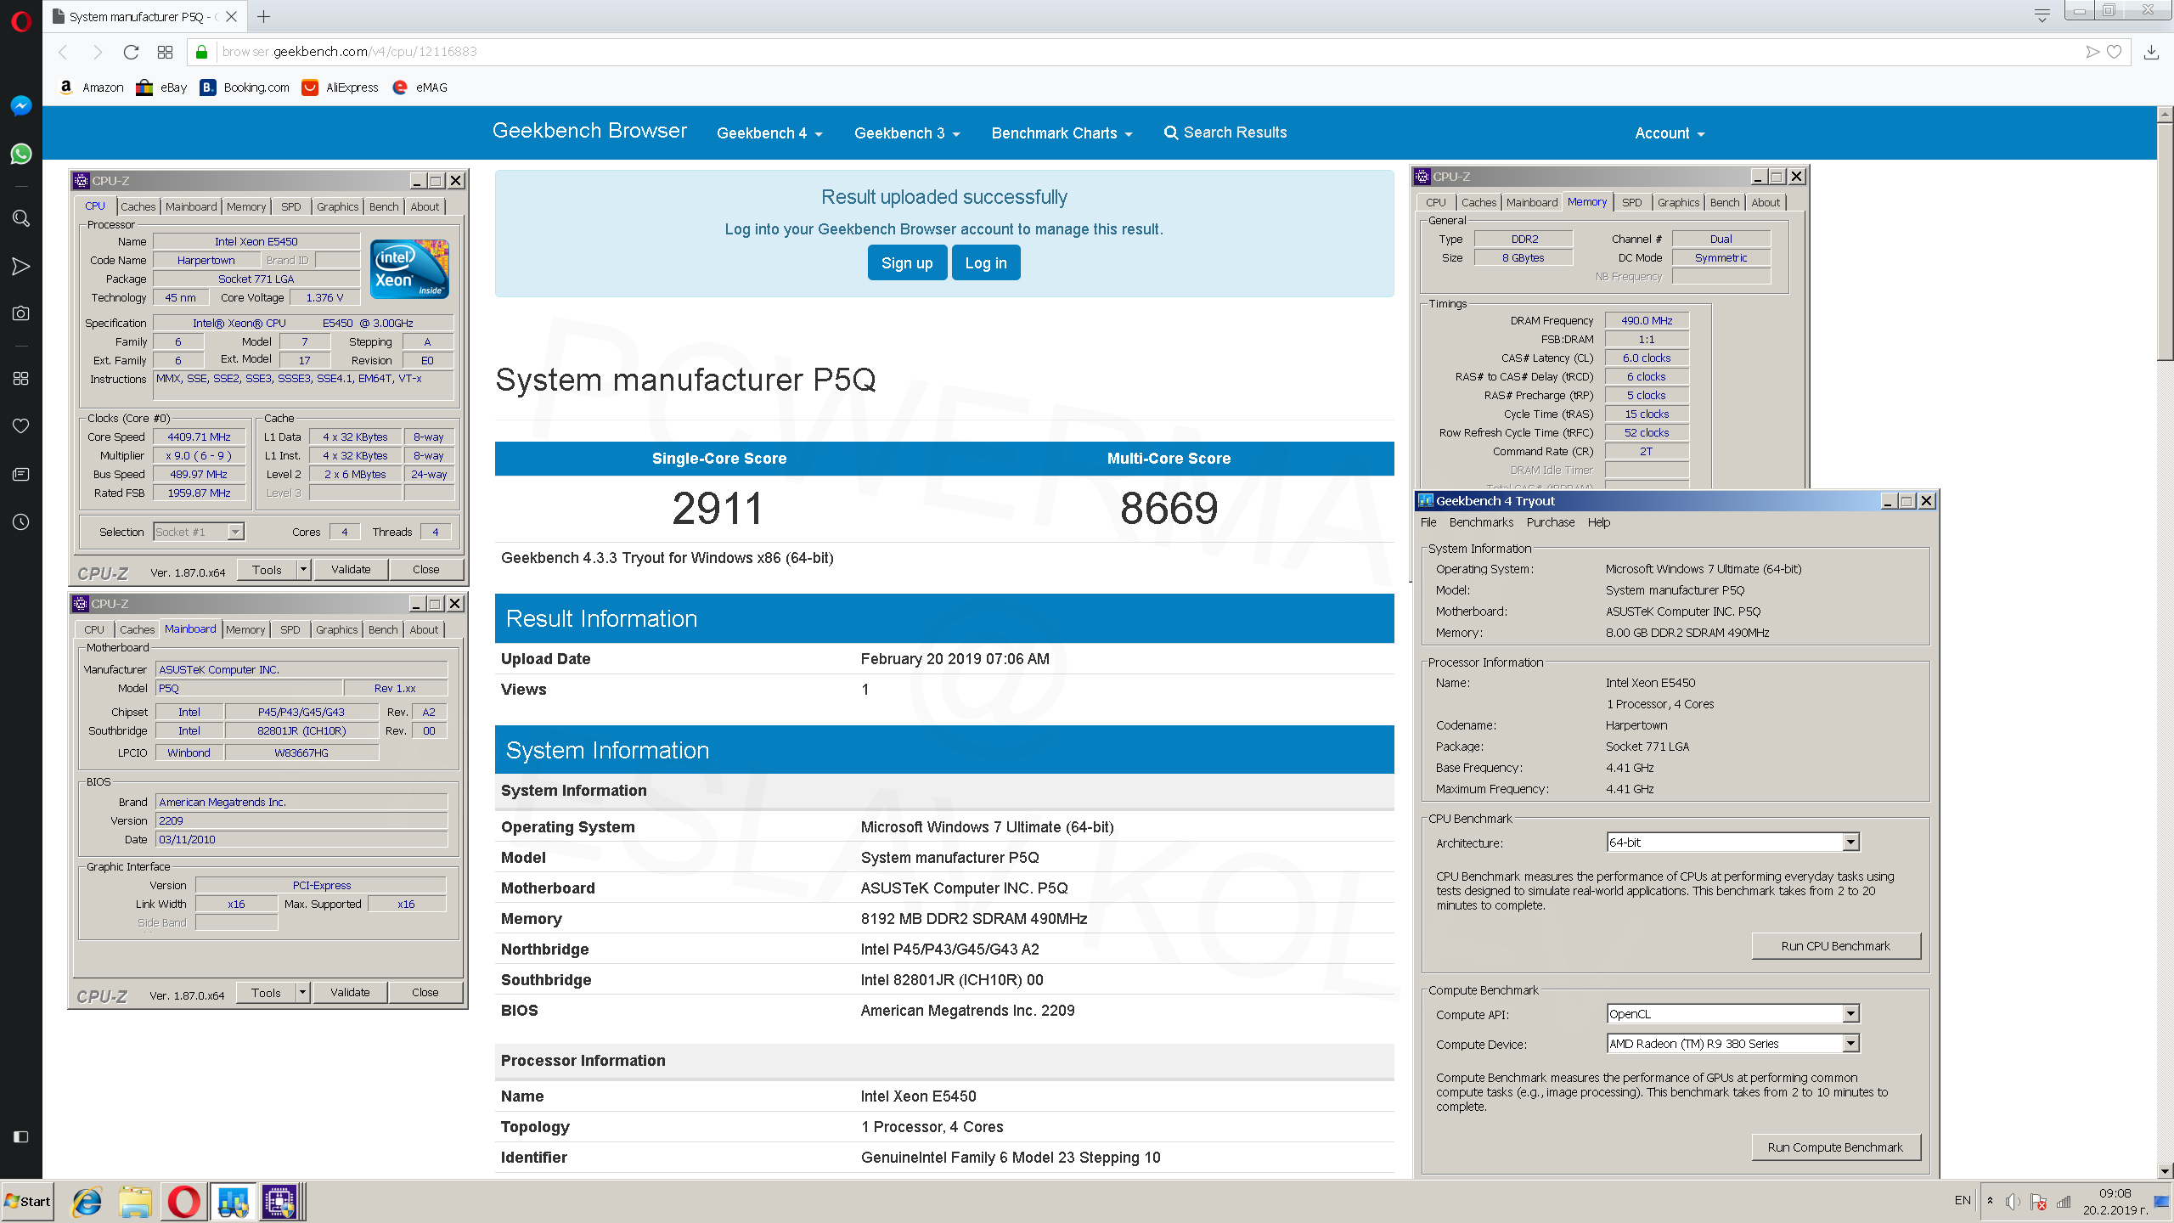The image size is (2174, 1223).
Task: Show hidden tray icons arrow
Action: 1990,1201
